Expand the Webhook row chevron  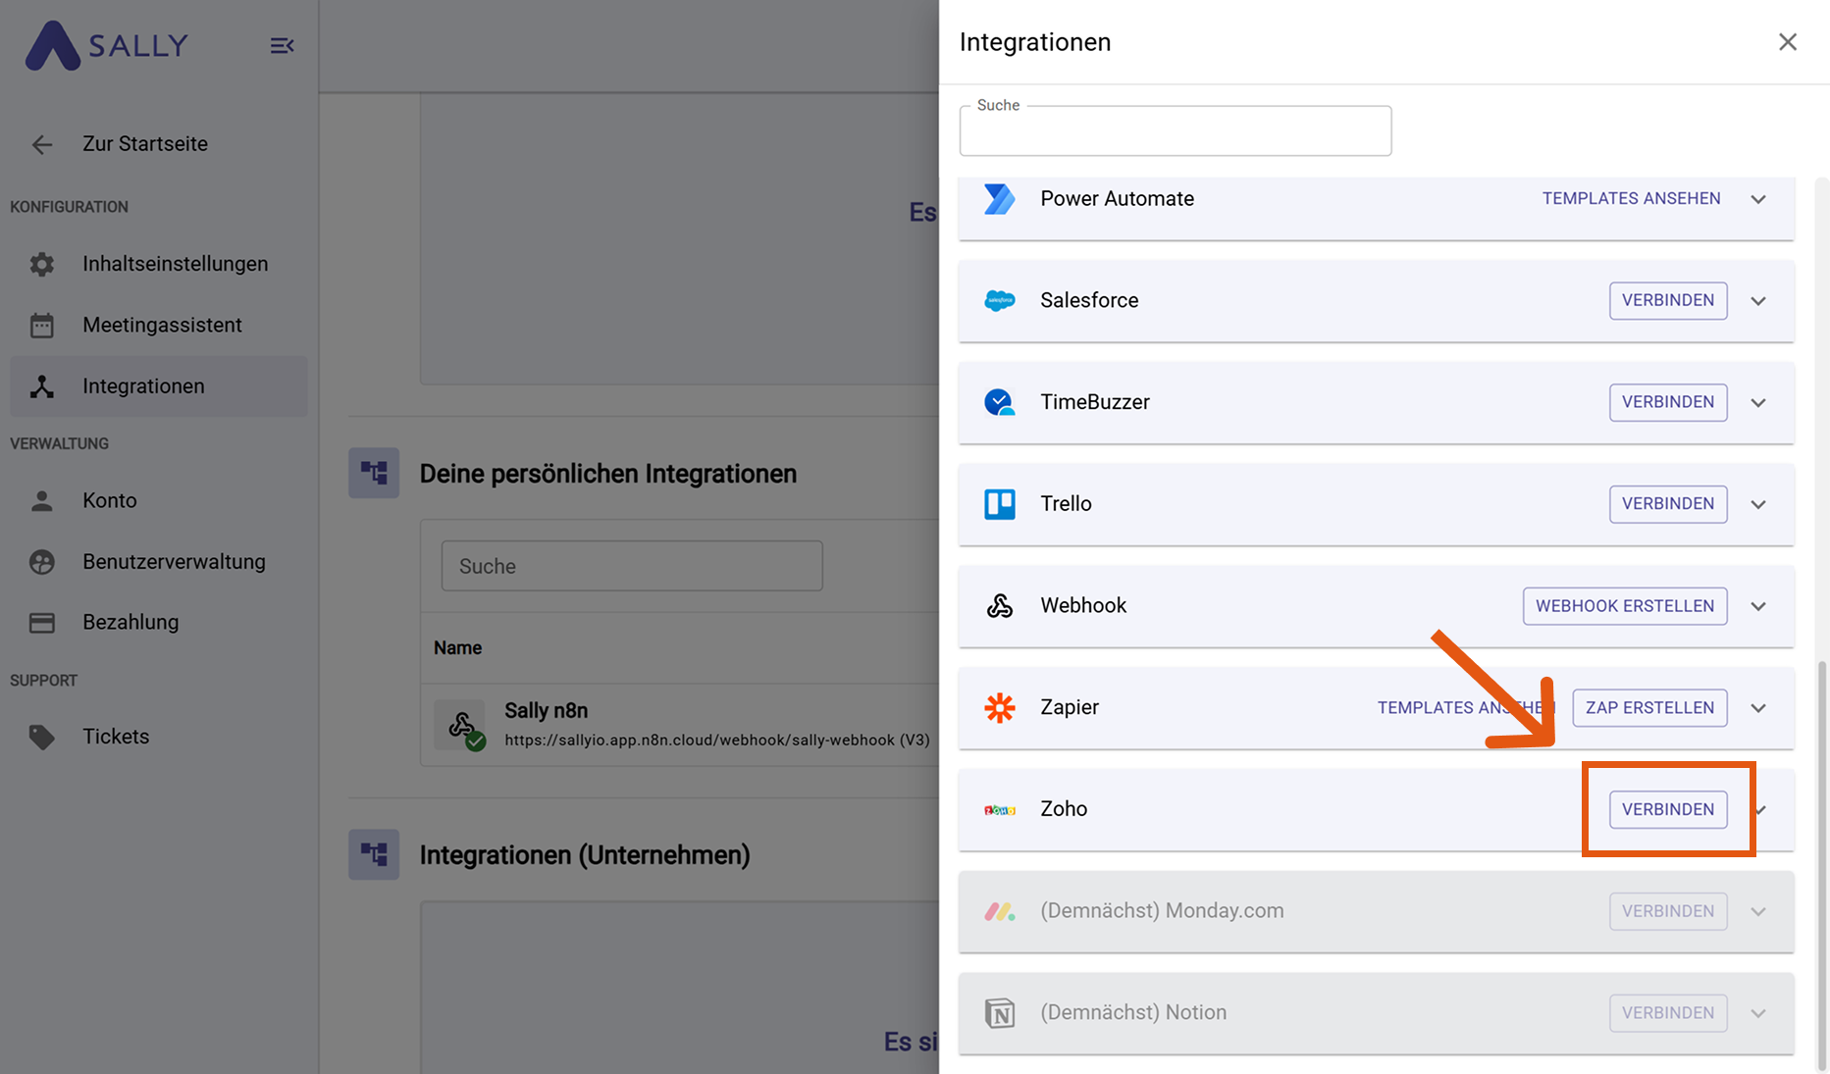pos(1758,606)
